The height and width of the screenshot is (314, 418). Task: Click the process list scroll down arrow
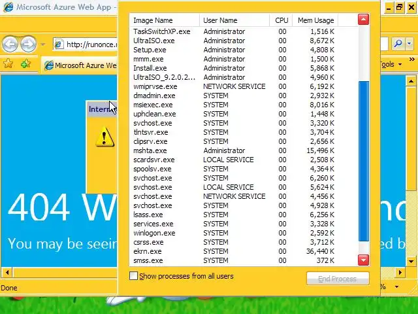pyautogui.click(x=363, y=260)
